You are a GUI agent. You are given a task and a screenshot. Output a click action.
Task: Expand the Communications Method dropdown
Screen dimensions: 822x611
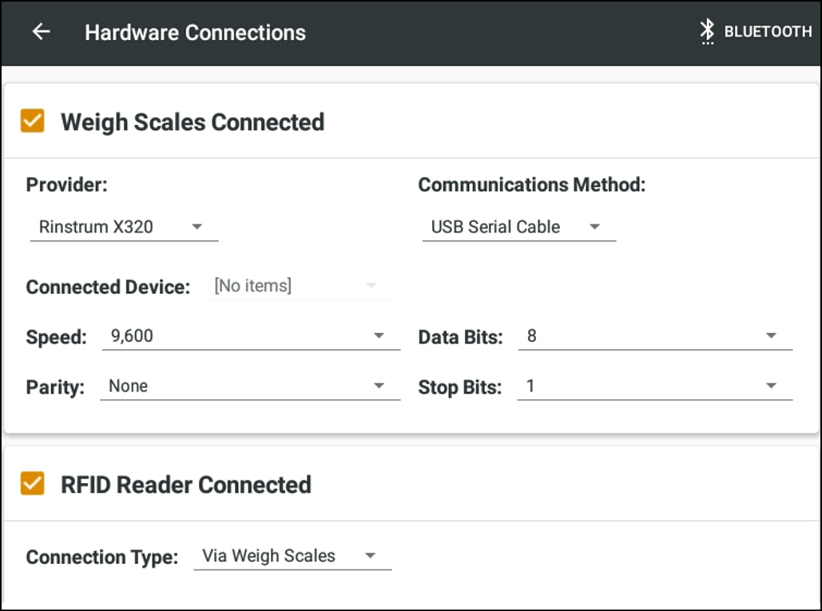pos(595,227)
